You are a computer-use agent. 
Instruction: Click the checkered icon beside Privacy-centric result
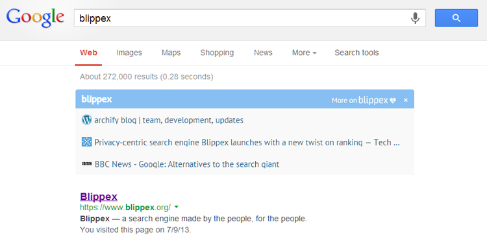click(86, 142)
